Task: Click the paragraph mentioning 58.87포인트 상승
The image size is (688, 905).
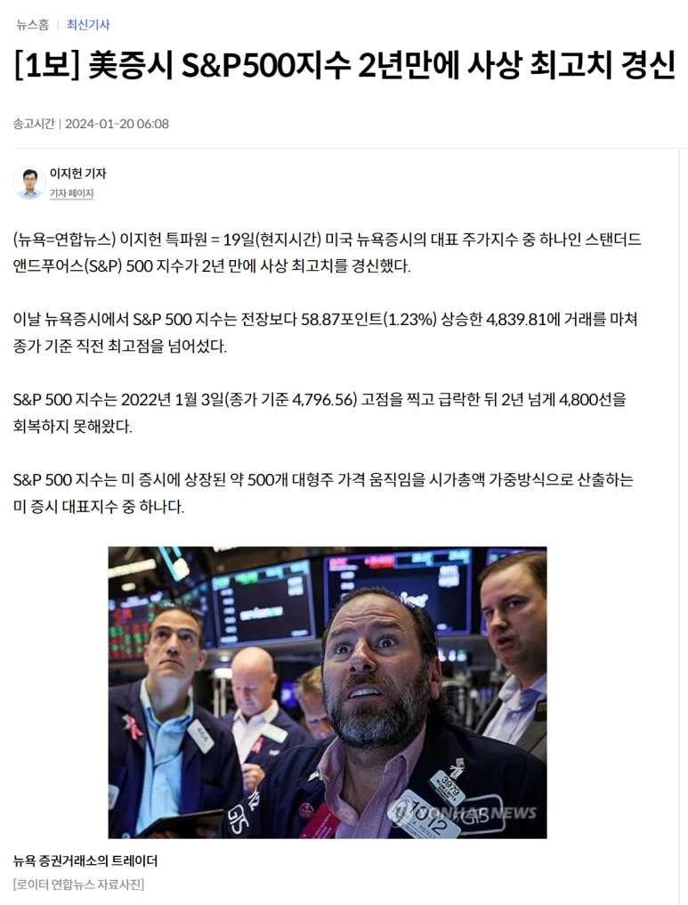Action: pyautogui.click(x=325, y=332)
